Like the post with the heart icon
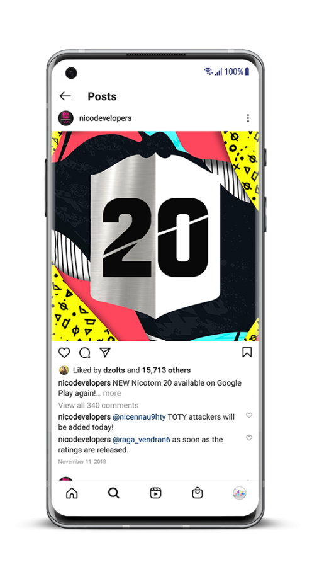Viewport: 312px width, 567px height. point(64,353)
